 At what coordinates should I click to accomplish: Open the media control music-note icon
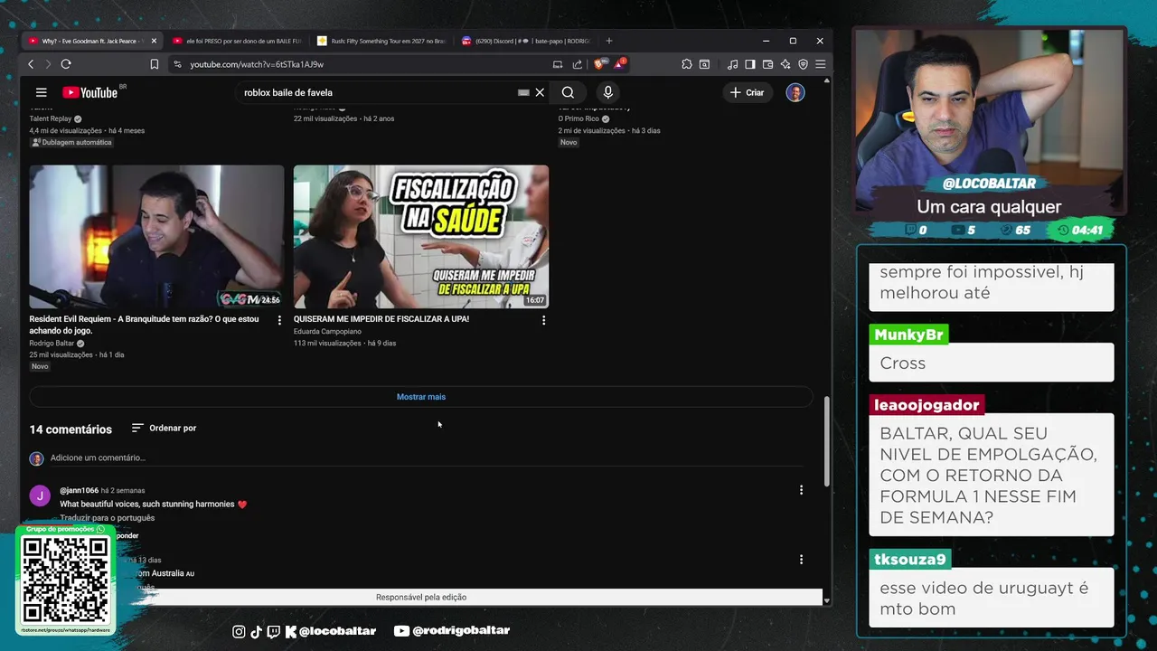coord(733,64)
